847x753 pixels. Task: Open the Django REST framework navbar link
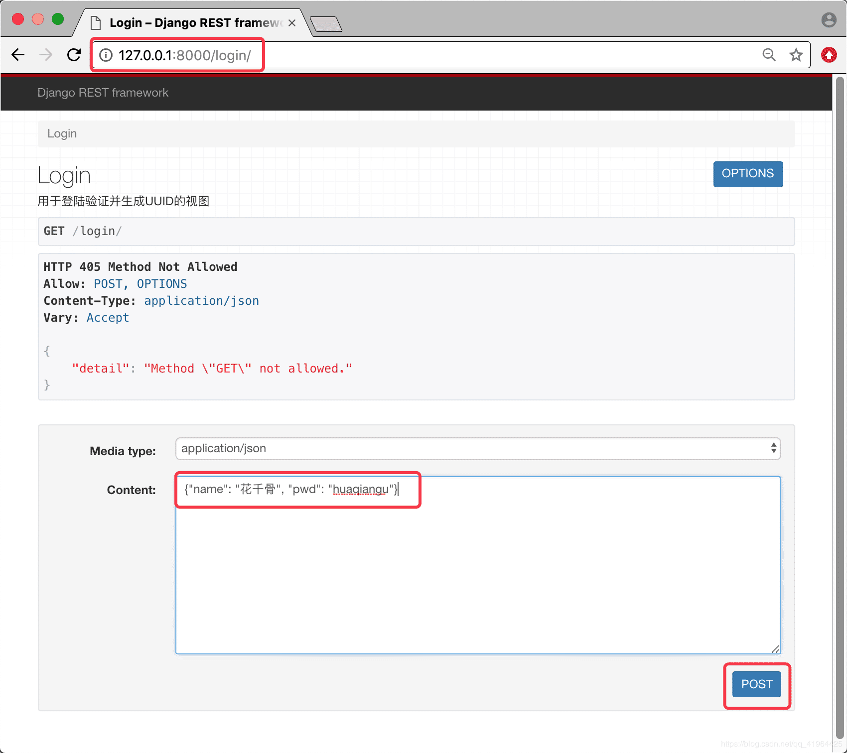pyautogui.click(x=103, y=93)
